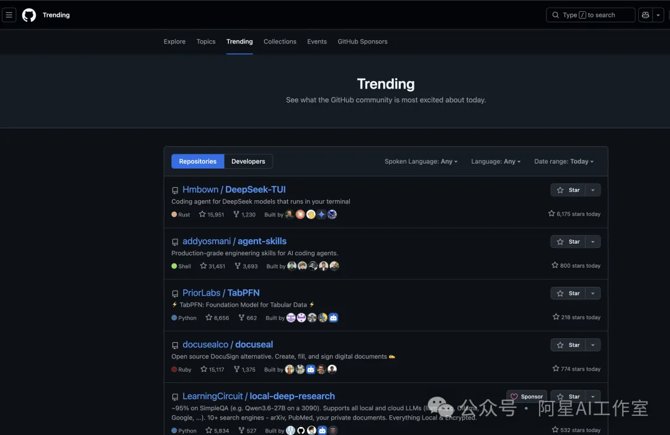This screenshot has height=435, width=670.
Task: Click '800 stars today' text
Action: tap(576, 266)
